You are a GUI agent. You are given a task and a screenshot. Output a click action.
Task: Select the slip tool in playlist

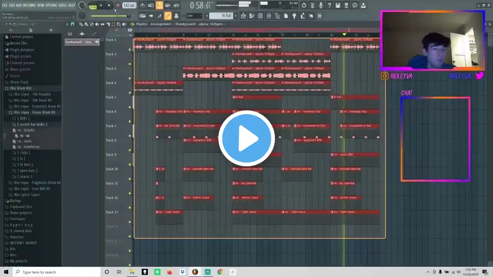click(x=102, y=24)
